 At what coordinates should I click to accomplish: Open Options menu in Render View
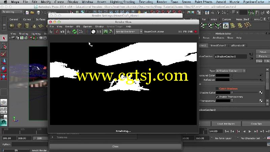click(87, 27)
